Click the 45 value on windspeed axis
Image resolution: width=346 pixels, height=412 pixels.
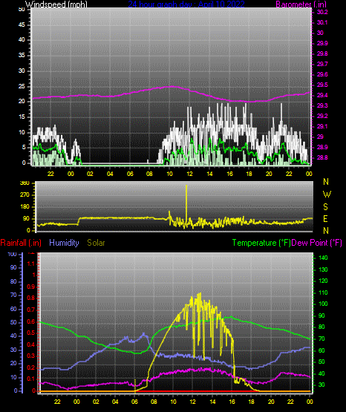pyautogui.click(x=22, y=24)
